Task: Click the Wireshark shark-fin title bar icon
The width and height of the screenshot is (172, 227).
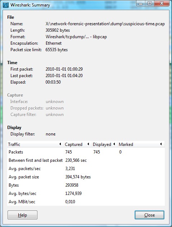Action: 6,5
